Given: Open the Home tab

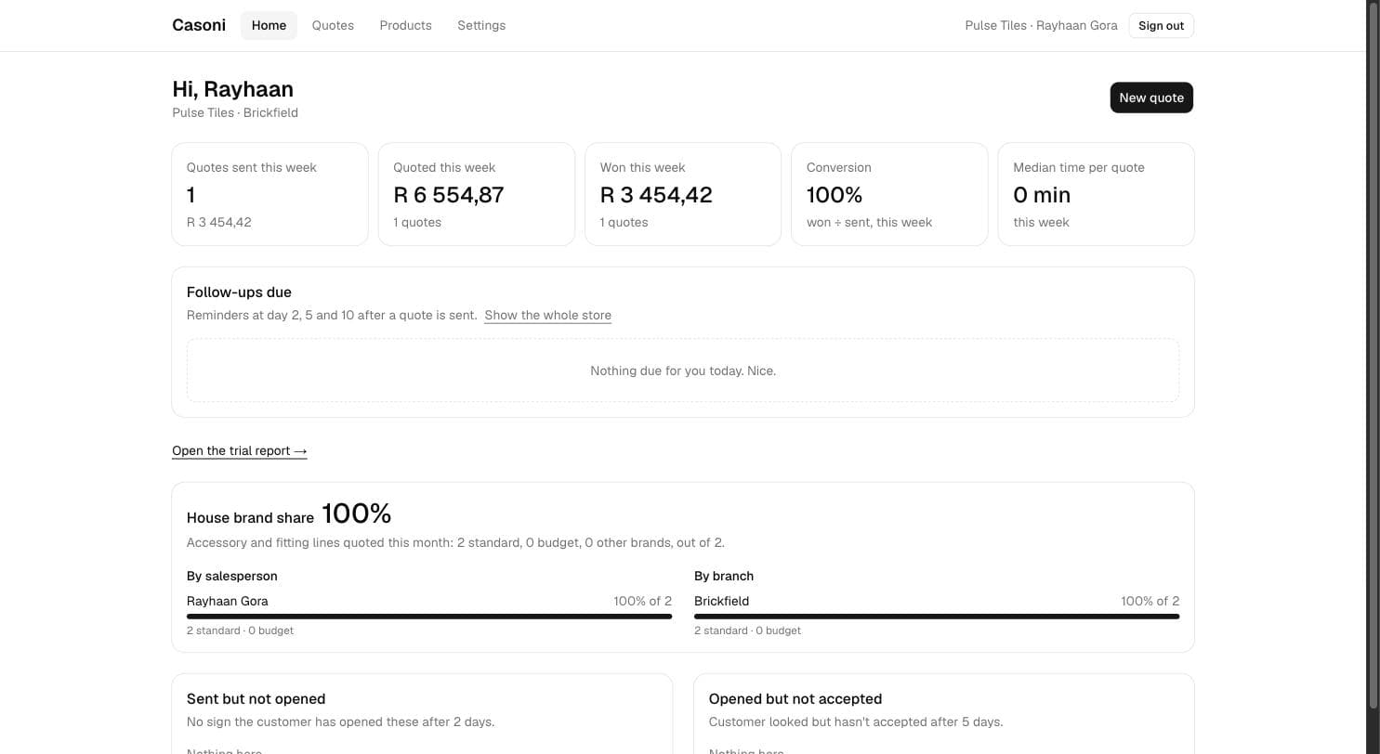Looking at the screenshot, I should [269, 25].
